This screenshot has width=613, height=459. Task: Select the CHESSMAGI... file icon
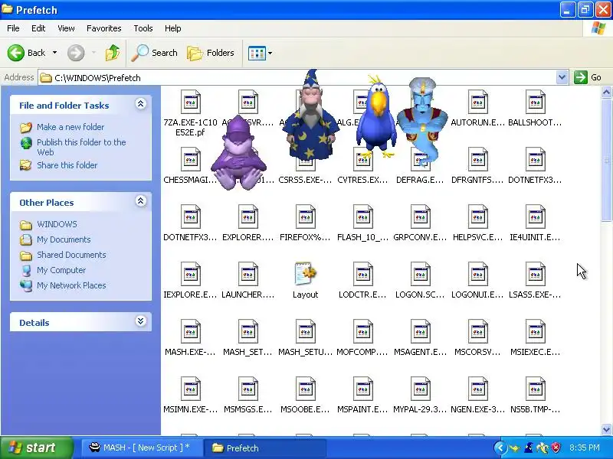click(x=190, y=160)
